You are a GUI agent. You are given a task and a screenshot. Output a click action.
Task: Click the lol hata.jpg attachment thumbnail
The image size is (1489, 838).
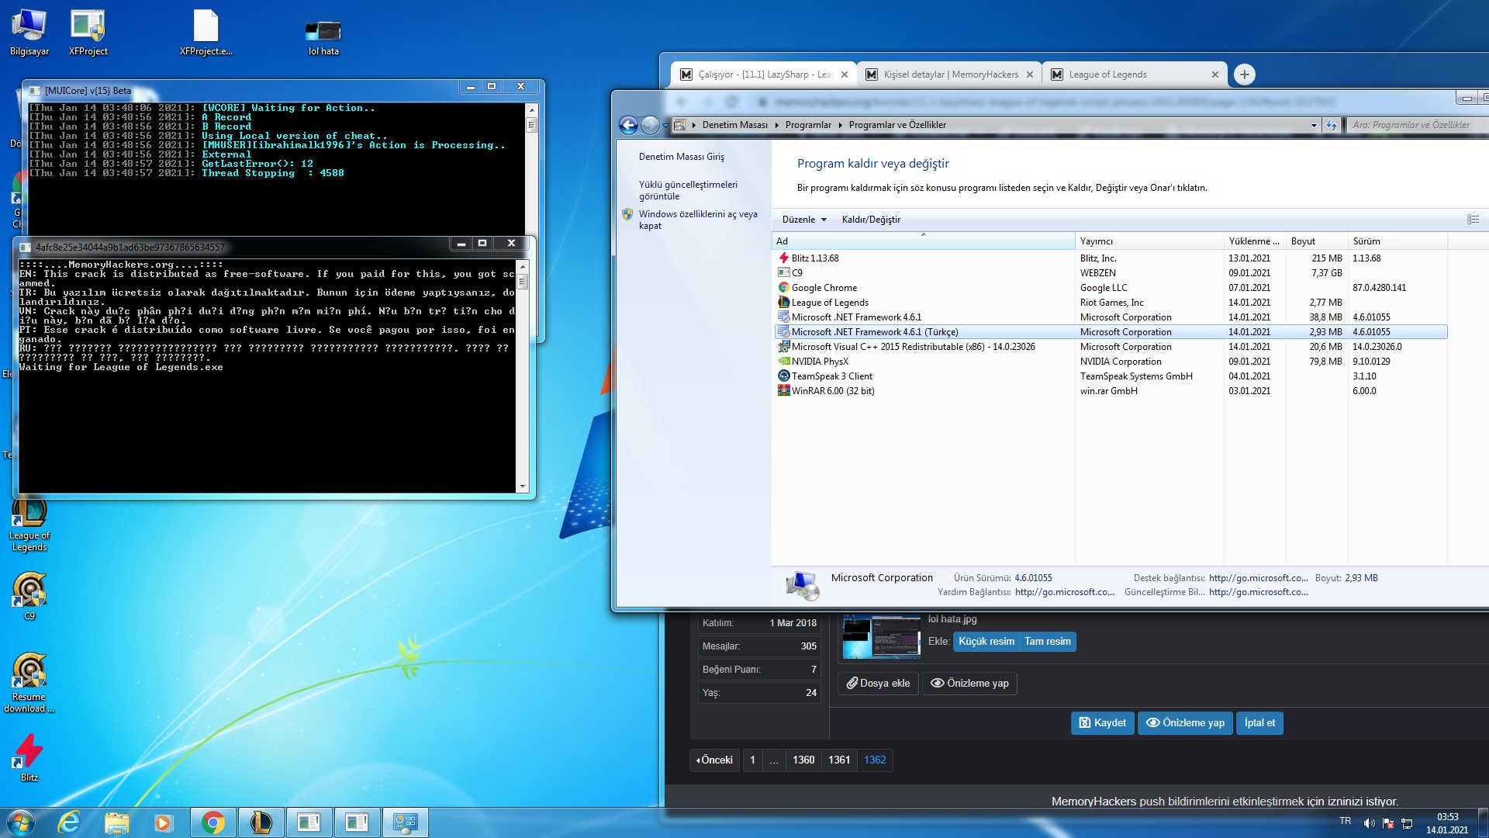(x=881, y=637)
